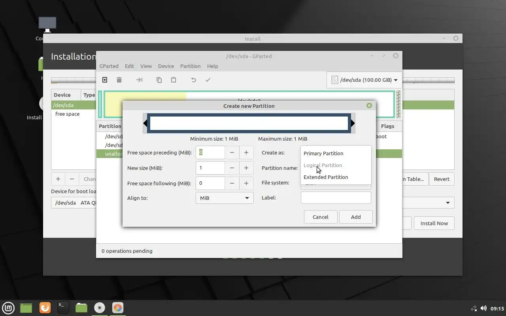Open the View menu in GParted
Viewport: 506px width, 316px height.
coord(146,66)
